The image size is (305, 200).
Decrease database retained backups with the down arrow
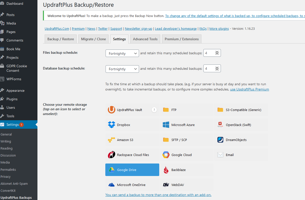[217, 70]
